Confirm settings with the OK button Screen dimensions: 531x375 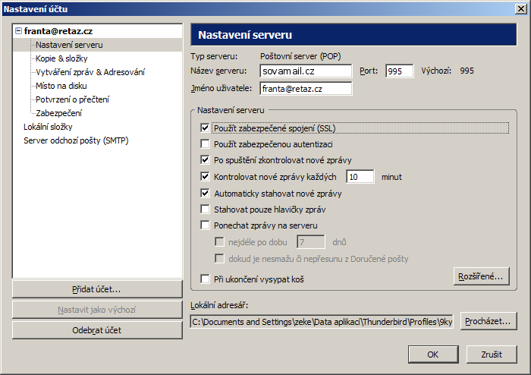pyautogui.click(x=432, y=355)
